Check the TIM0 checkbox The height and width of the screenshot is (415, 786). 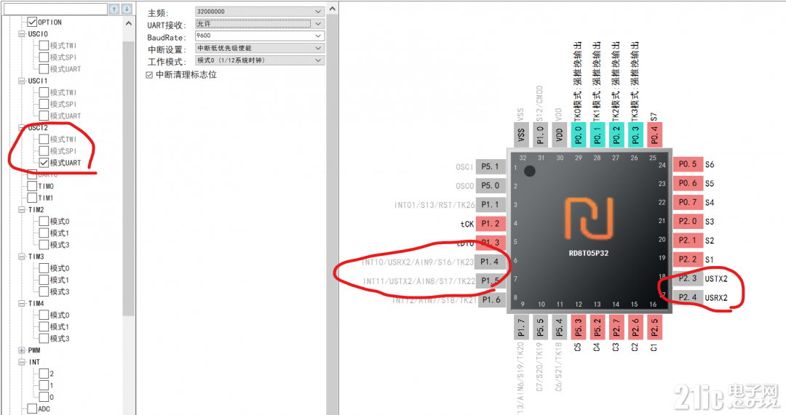pyautogui.click(x=32, y=186)
